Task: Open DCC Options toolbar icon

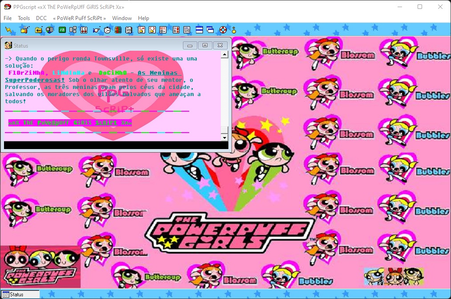Action: point(163,30)
